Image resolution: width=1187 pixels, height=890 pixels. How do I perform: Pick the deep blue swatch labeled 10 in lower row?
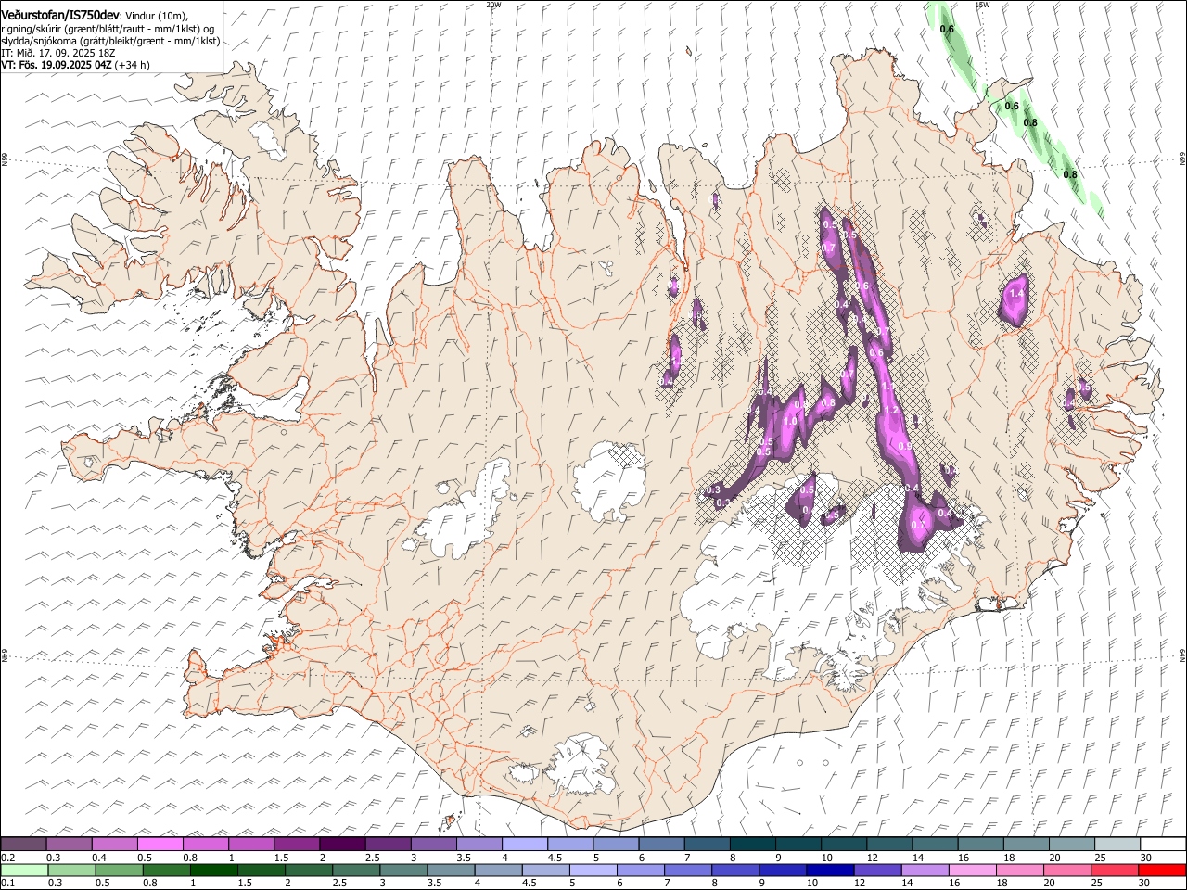830,871
